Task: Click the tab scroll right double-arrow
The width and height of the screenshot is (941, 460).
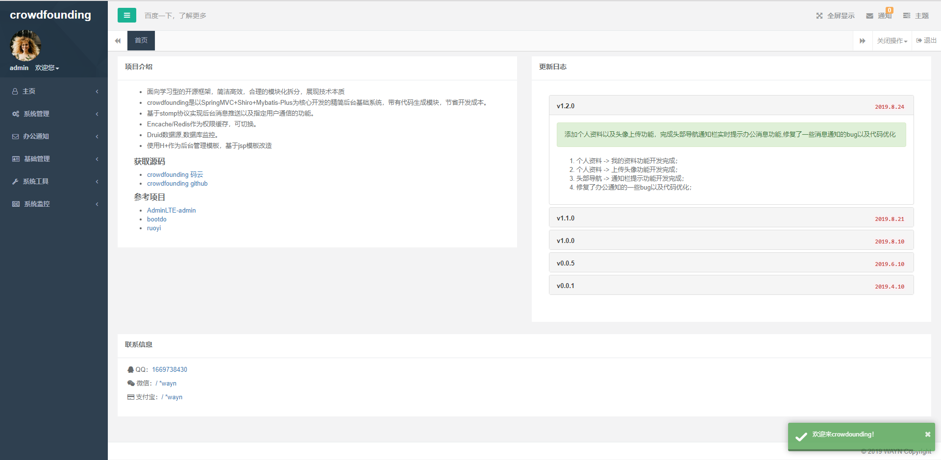Action: [x=863, y=41]
